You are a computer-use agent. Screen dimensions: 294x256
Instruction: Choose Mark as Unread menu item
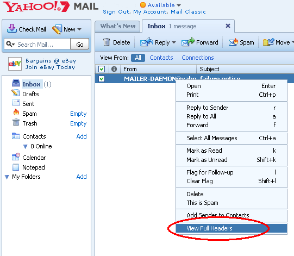pos(232,160)
